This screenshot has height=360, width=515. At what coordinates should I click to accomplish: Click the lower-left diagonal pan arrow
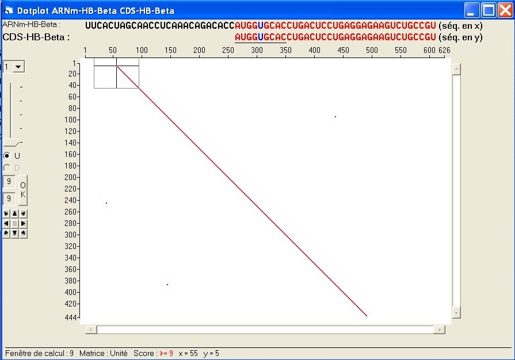6,233
